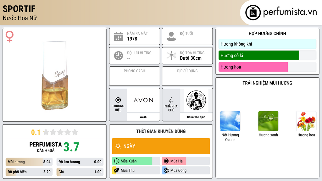Select the Hương cỏ lá accord bar

pyautogui.click(x=267, y=55)
